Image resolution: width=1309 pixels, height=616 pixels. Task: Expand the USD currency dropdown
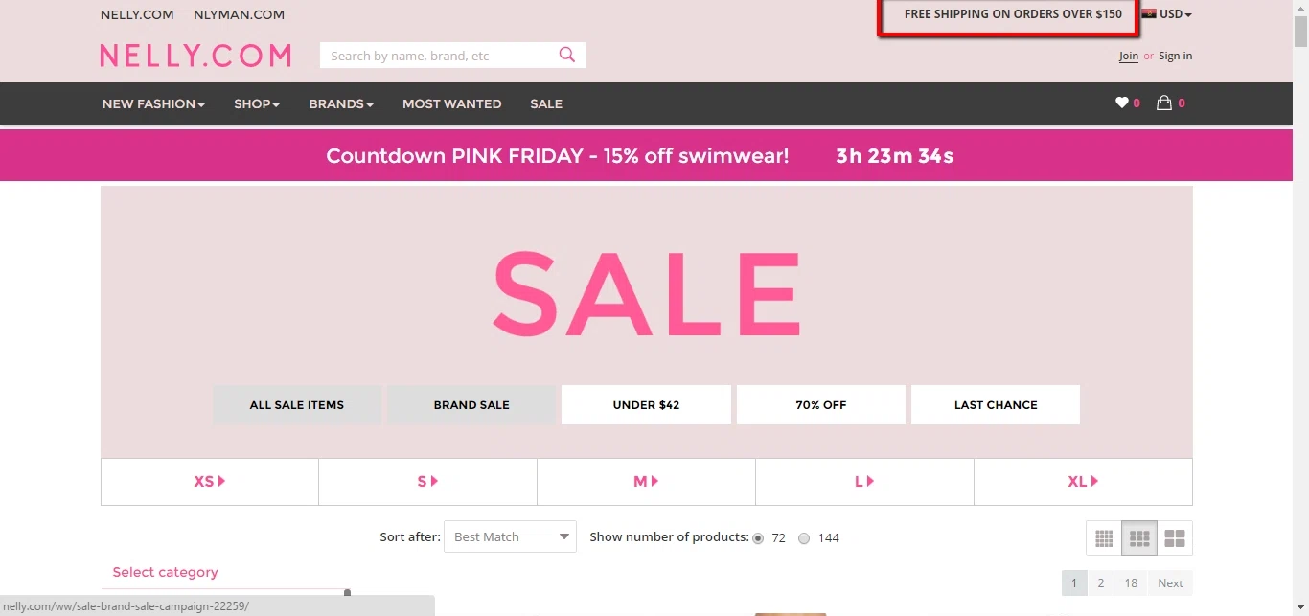point(1176,14)
